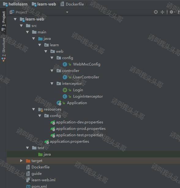Click the collapse all icon in Project toolbar
Screen dimensions: 180x188
(162, 12)
